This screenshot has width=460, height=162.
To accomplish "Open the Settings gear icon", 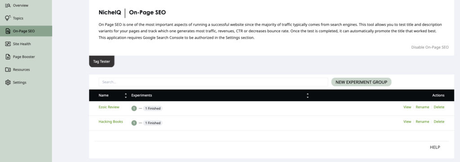I will 8,82.
